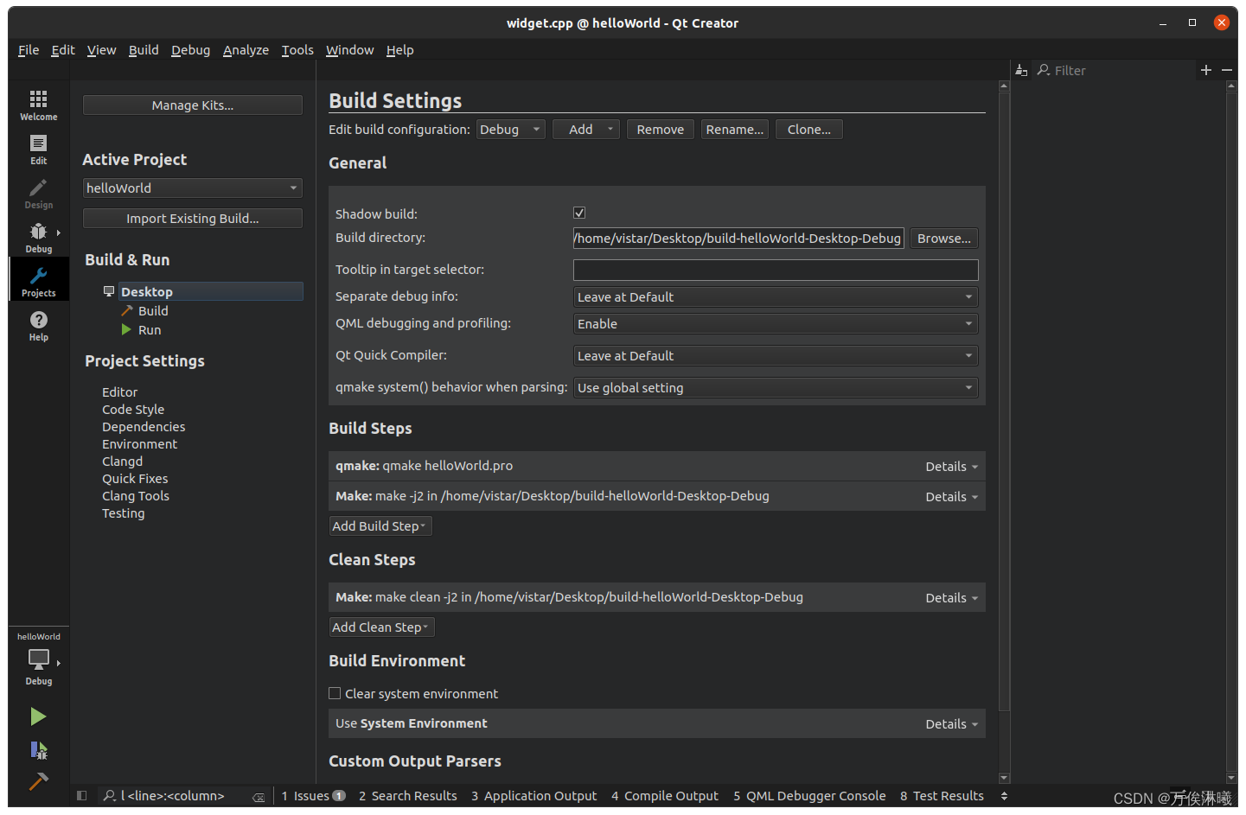Open the Build menu

pos(144,50)
